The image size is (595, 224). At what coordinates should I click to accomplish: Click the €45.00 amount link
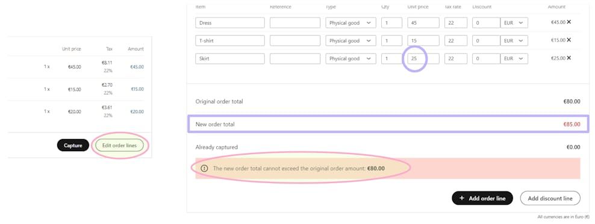[137, 67]
